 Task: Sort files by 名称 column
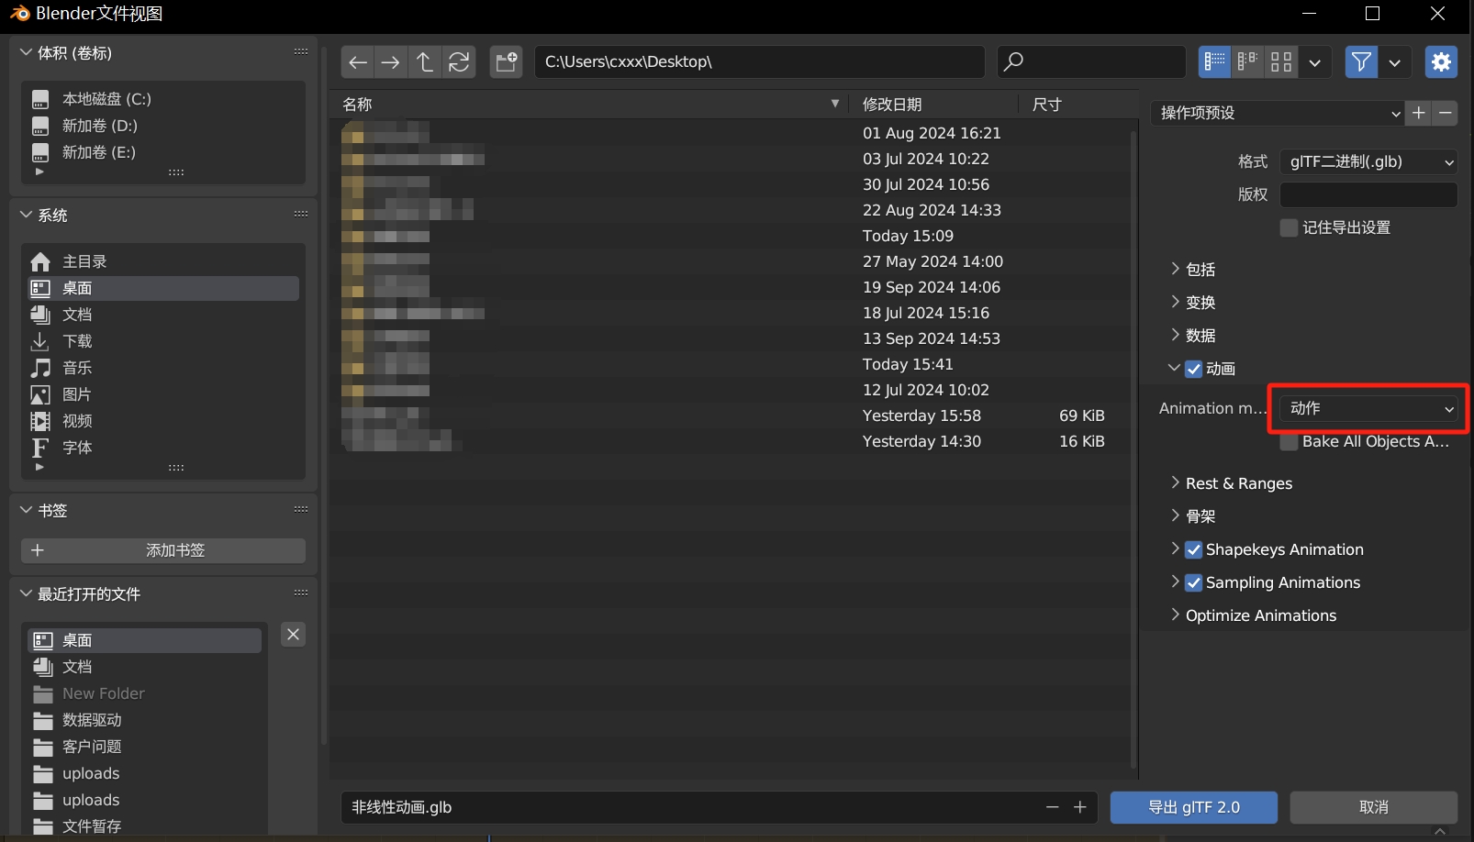590,104
